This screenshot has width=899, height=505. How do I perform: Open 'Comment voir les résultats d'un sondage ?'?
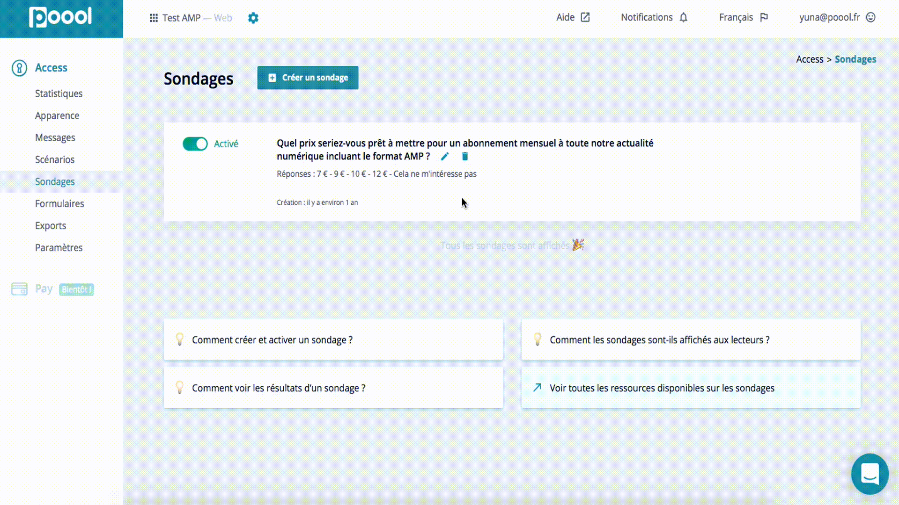point(278,388)
